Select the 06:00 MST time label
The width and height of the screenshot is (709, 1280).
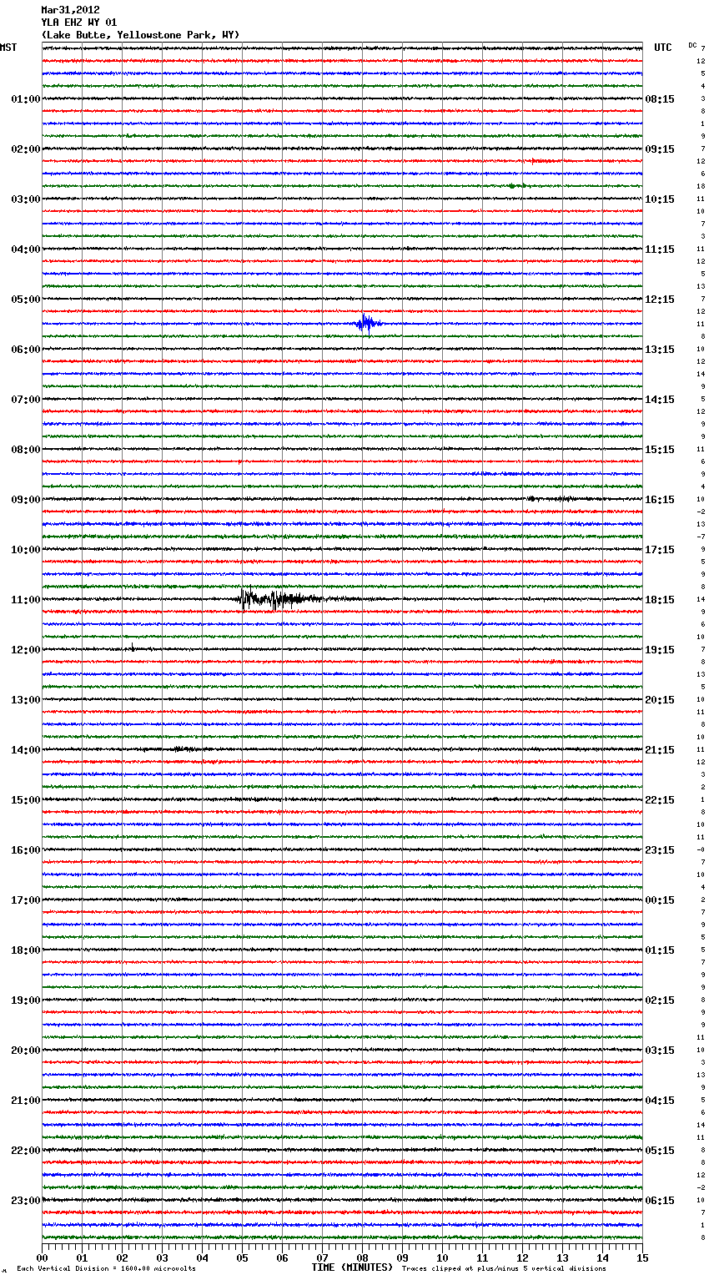click(26, 350)
